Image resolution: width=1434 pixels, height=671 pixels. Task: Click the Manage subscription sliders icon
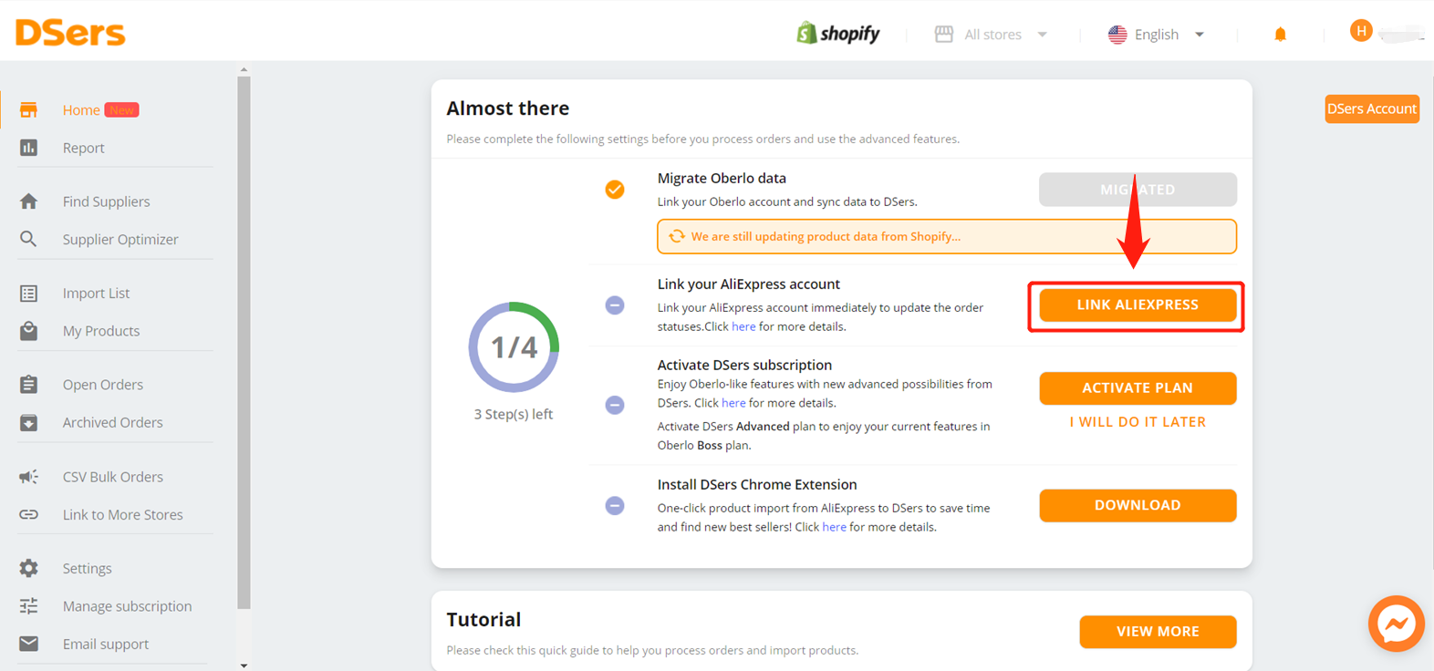click(x=28, y=606)
